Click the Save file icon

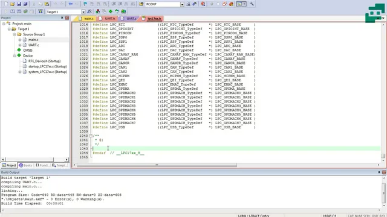coord(19,4)
